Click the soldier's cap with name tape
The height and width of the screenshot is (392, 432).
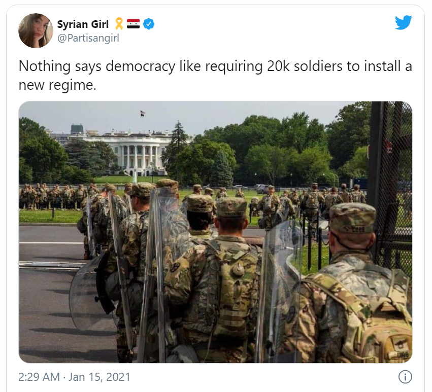click(x=353, y=218)
